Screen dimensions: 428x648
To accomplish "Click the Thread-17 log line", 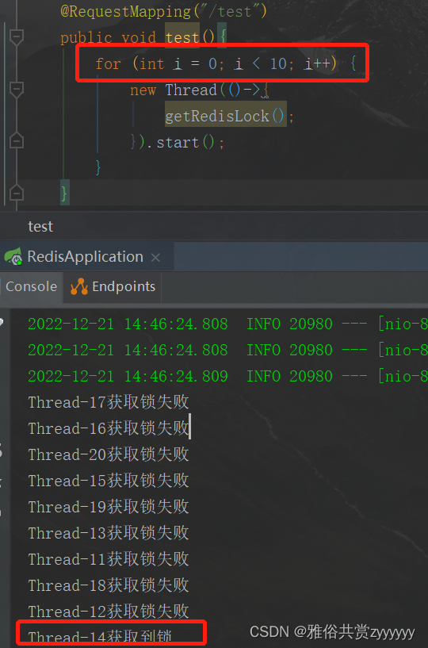I will (109, 402).
